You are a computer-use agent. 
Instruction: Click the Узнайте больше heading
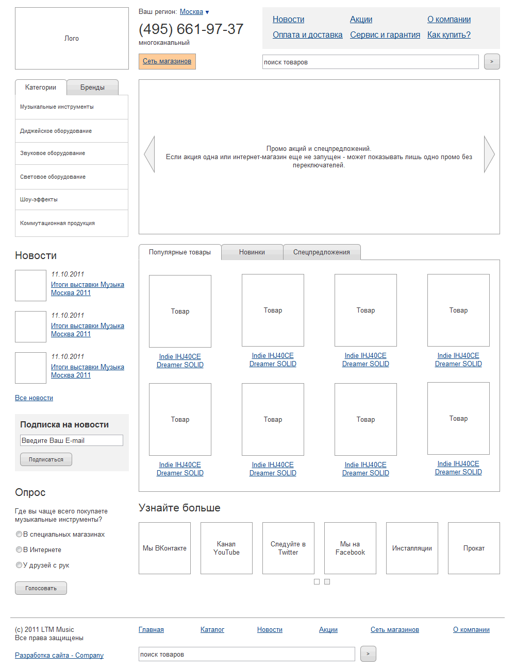[179, 508]
